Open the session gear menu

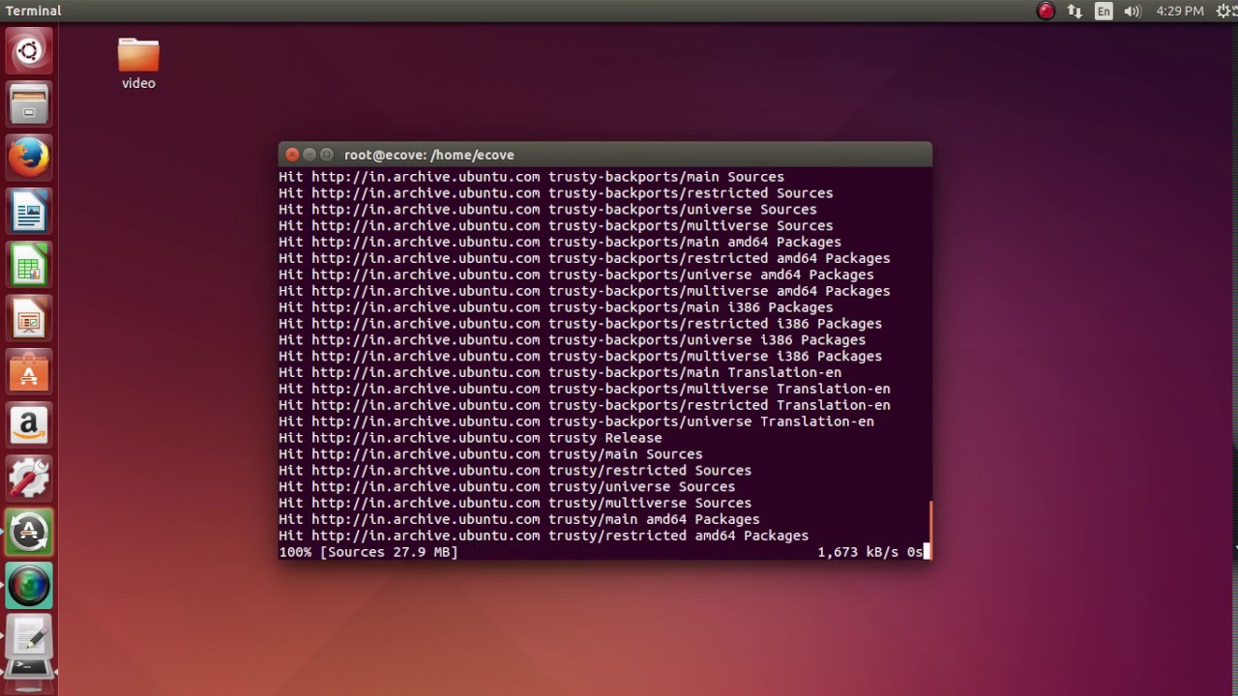(x=1224, y=11)
